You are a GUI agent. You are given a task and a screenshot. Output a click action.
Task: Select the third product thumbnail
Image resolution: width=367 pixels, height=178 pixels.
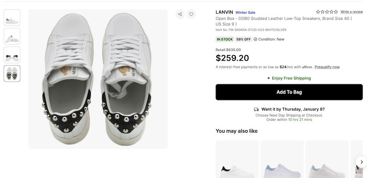(12, 55)
